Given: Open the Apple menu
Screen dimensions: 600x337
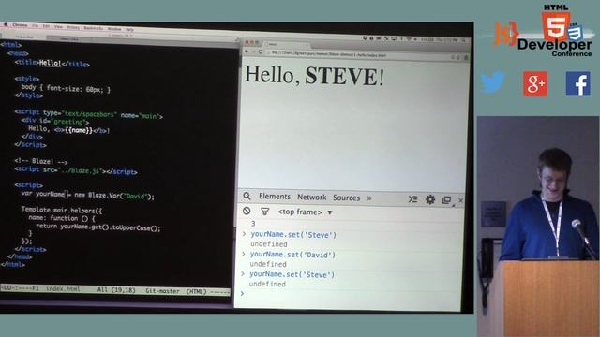Looking at the screenshot, I should tap(6, 25).
